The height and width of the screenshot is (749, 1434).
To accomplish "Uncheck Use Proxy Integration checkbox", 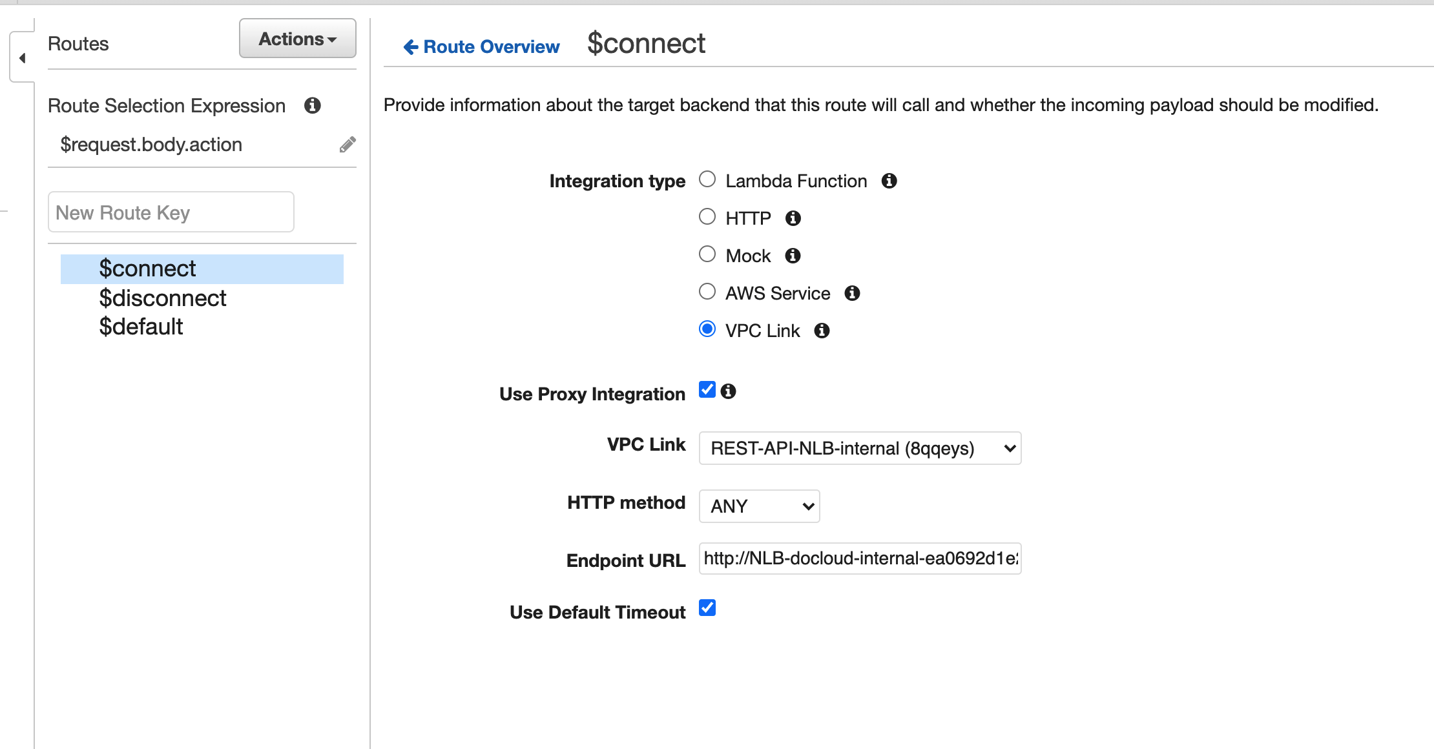I will point(707,389).
